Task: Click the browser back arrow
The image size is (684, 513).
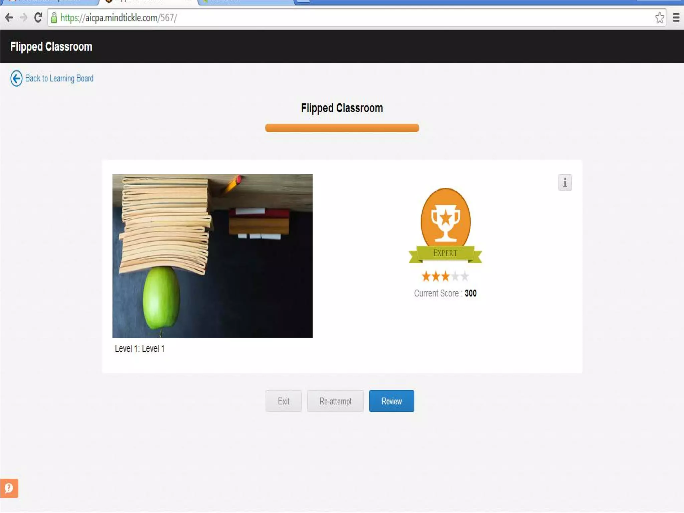Action: [x=9, y=17]
